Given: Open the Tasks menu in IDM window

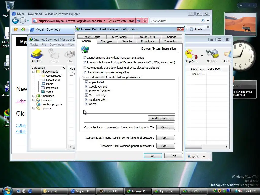Looking at the screenshot, I should [34, 45].
